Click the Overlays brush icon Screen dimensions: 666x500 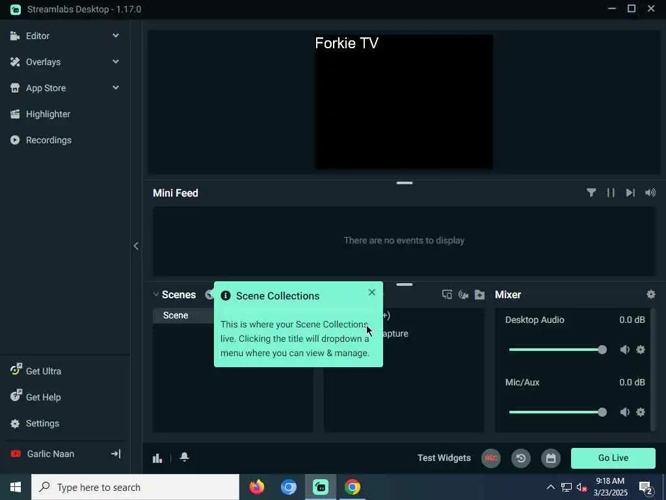(x=15, y=62)
